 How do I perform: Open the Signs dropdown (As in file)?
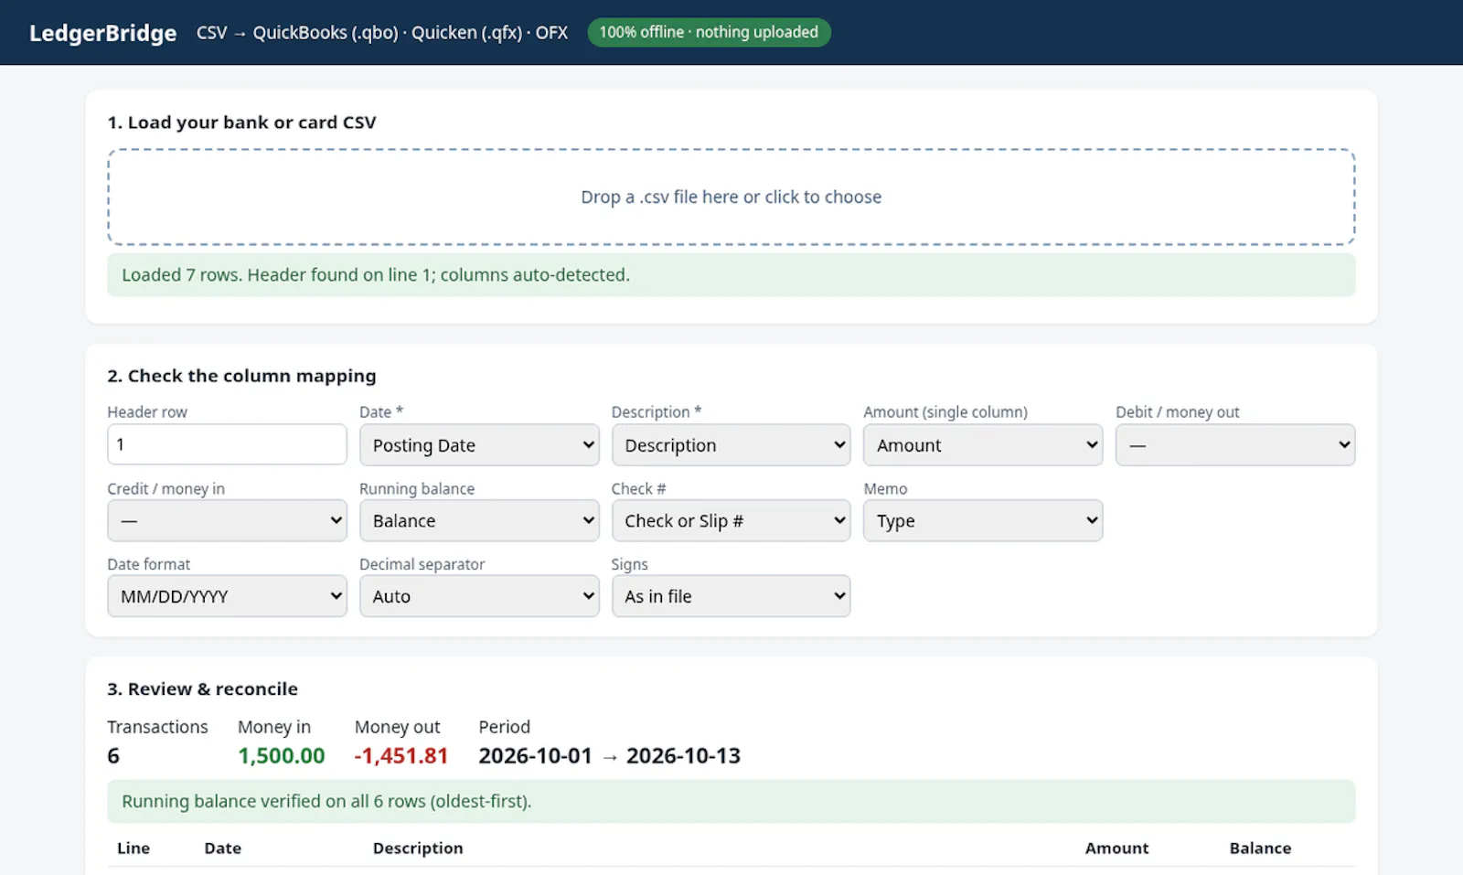[x=731, y=596]
